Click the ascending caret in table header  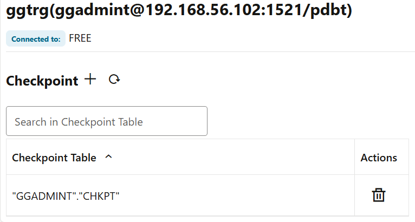tap(108, 157)
